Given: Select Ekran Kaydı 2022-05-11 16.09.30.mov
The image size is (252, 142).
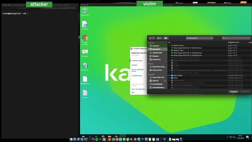Looking at the screenshot, I should [x=187, y=55].
